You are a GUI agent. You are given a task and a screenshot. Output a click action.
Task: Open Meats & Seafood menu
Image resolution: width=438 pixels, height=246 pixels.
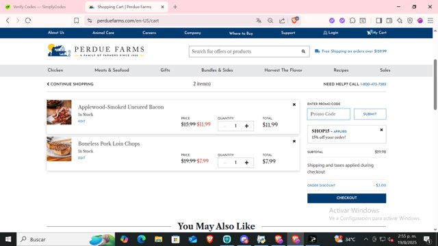[x=112, y=70]
